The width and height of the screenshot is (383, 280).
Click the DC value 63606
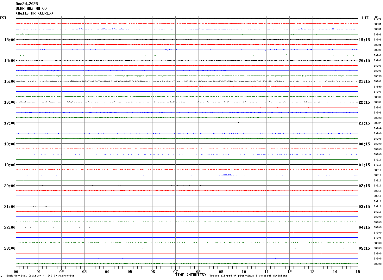[x=377, y=128]
